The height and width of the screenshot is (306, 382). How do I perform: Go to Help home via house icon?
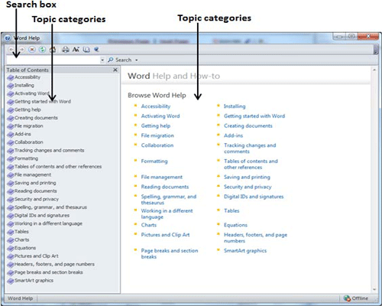(53, 50)
